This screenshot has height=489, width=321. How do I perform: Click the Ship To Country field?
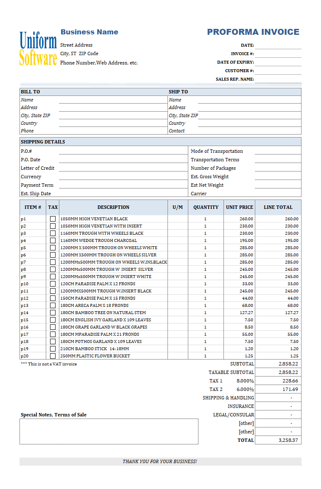(x=249, y=123)
